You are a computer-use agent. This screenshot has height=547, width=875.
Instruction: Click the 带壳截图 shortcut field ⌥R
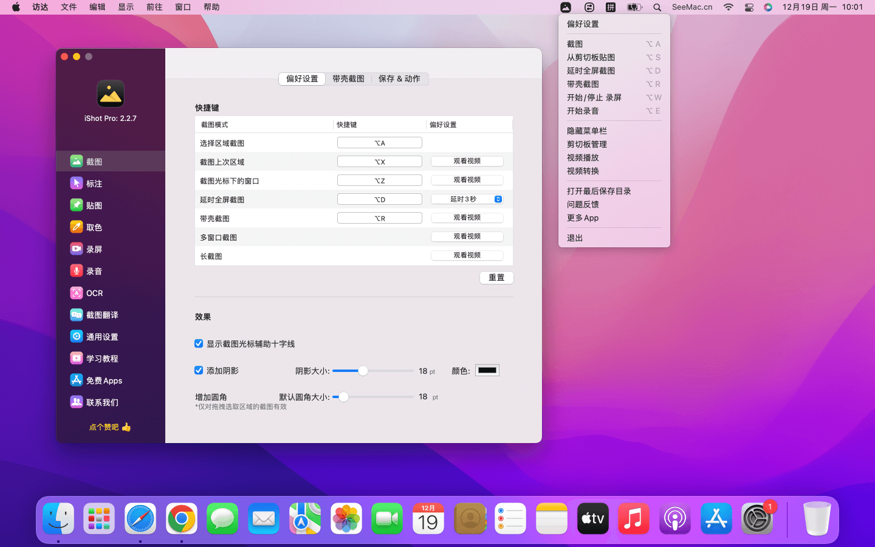click(380, 218)
